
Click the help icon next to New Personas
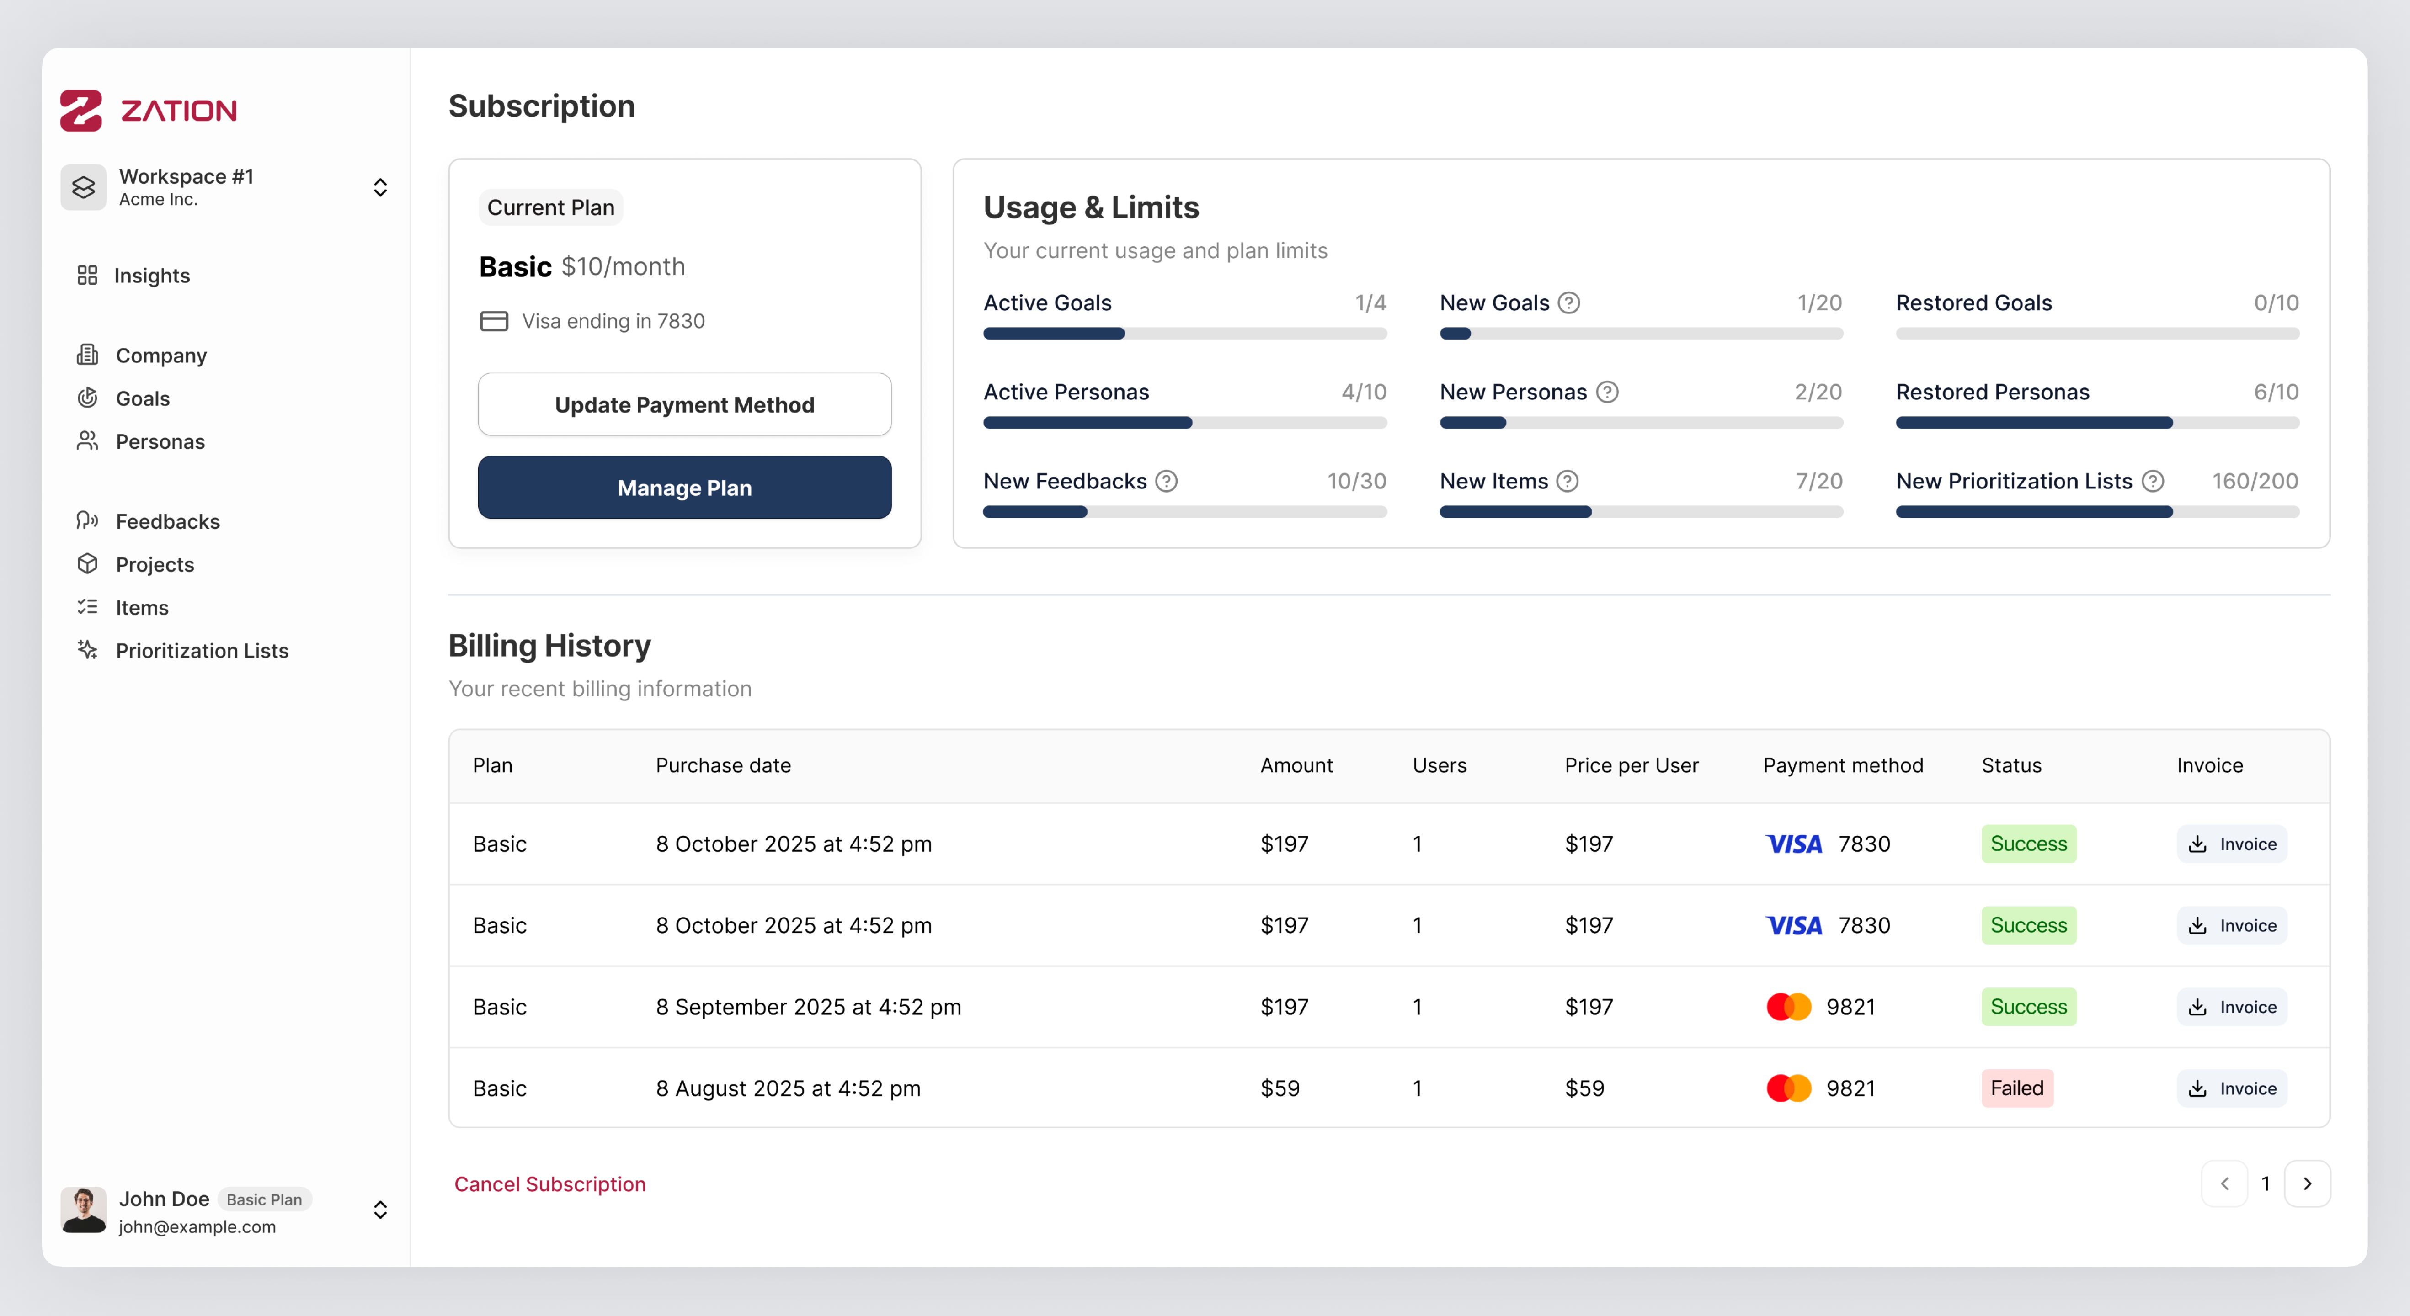pyautogui.click(x=1606, y=392)
